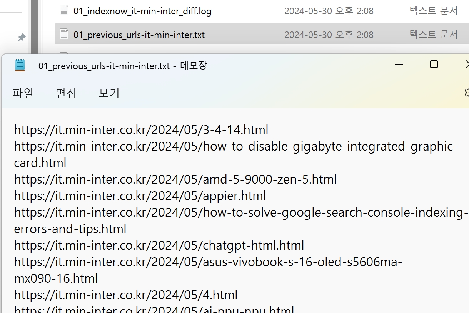This screenshot has width=469, height=313.
Task: Open the 보기 menu in Notepad
Action: tap(109, 93)
